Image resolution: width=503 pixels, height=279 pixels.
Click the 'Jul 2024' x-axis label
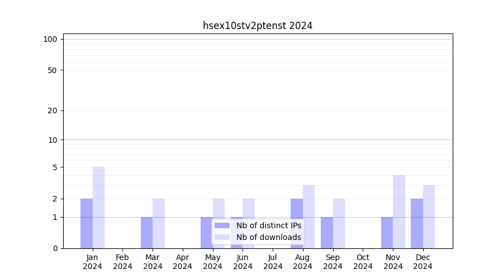(273, 262)
